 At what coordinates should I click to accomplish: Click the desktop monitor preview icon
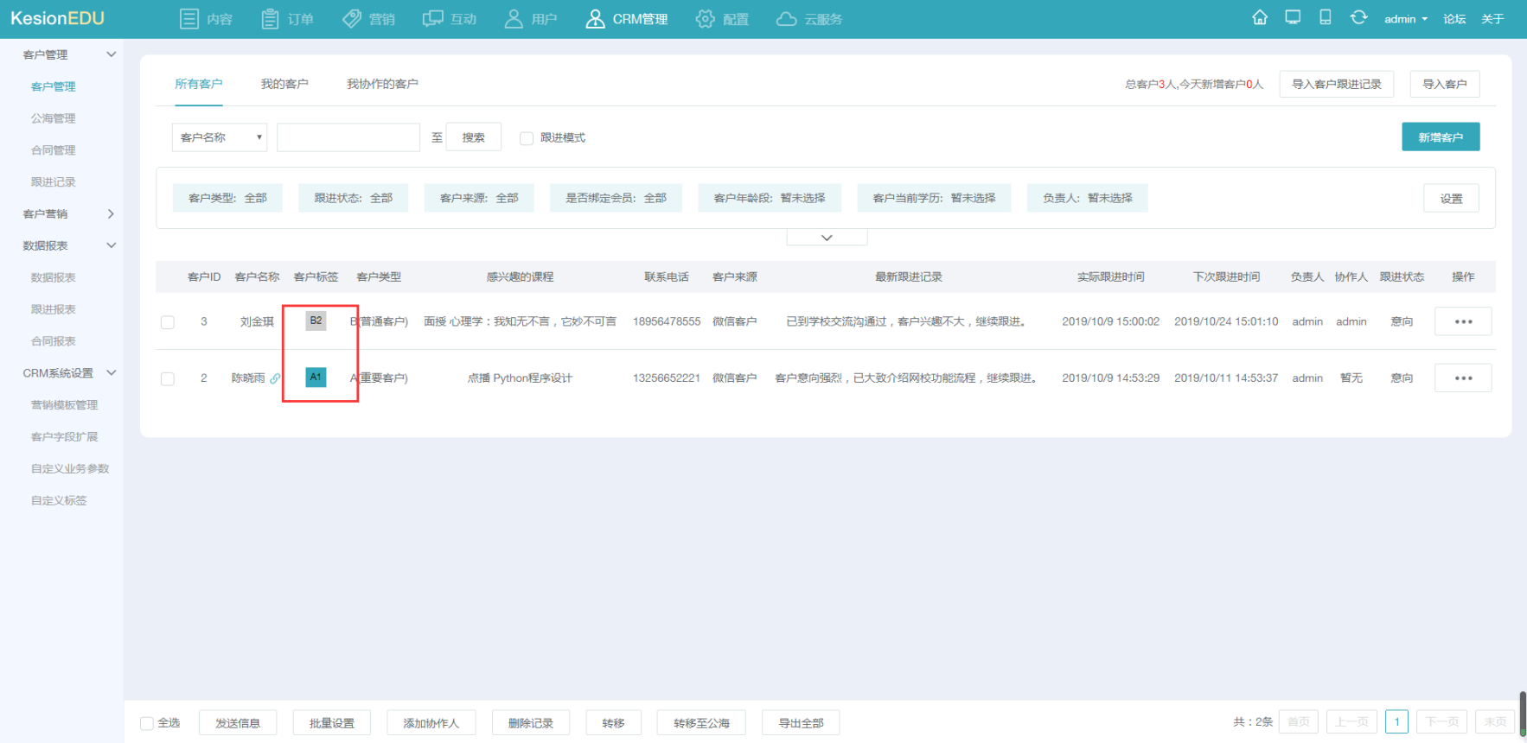1293,17
